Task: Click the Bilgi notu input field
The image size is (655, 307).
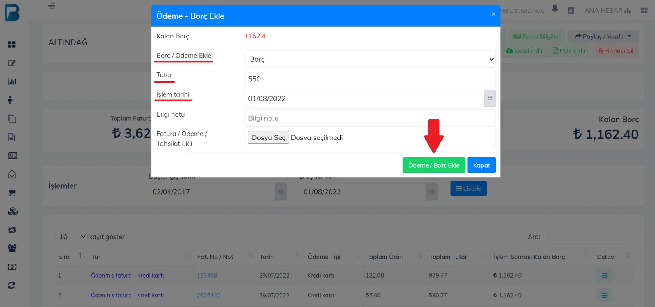Action: [370, 118]
